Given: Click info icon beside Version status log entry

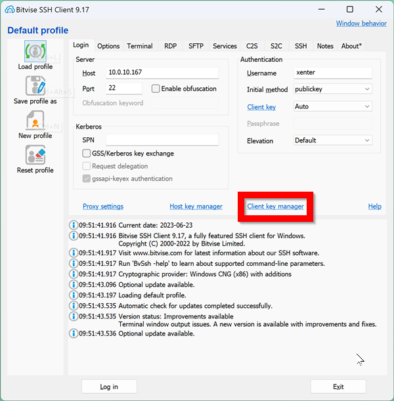Looking at the screenshot, I should [74, 316].
